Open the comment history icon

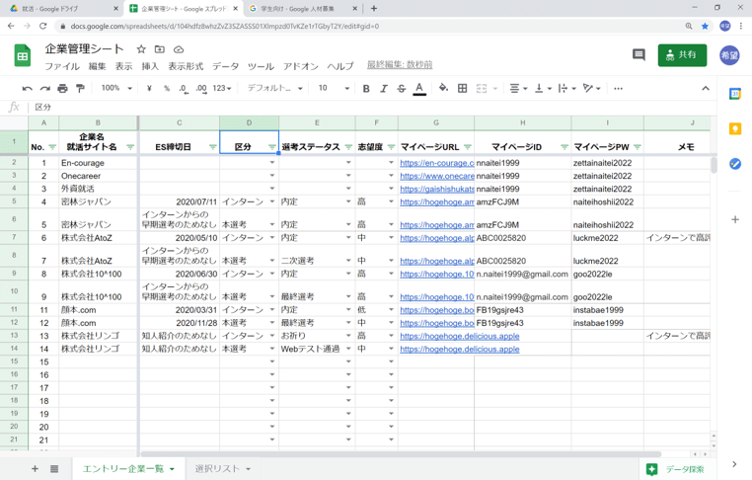click(x=639, y=54)
